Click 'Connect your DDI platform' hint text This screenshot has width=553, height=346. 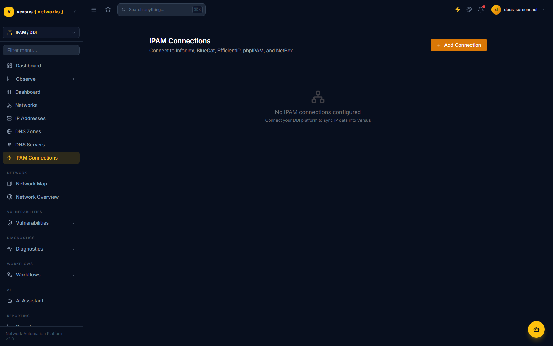click(x=318, y=120)
